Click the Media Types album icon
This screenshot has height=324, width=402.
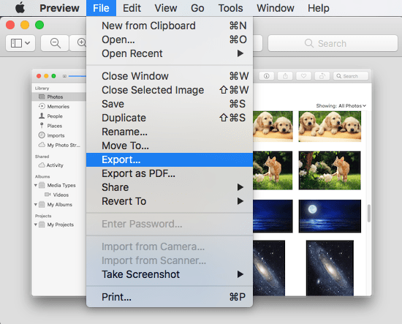click(x=42, y=185)
